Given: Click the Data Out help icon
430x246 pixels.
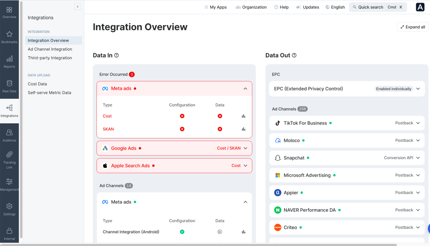Looking at the screenshot, I should (294, 55).
